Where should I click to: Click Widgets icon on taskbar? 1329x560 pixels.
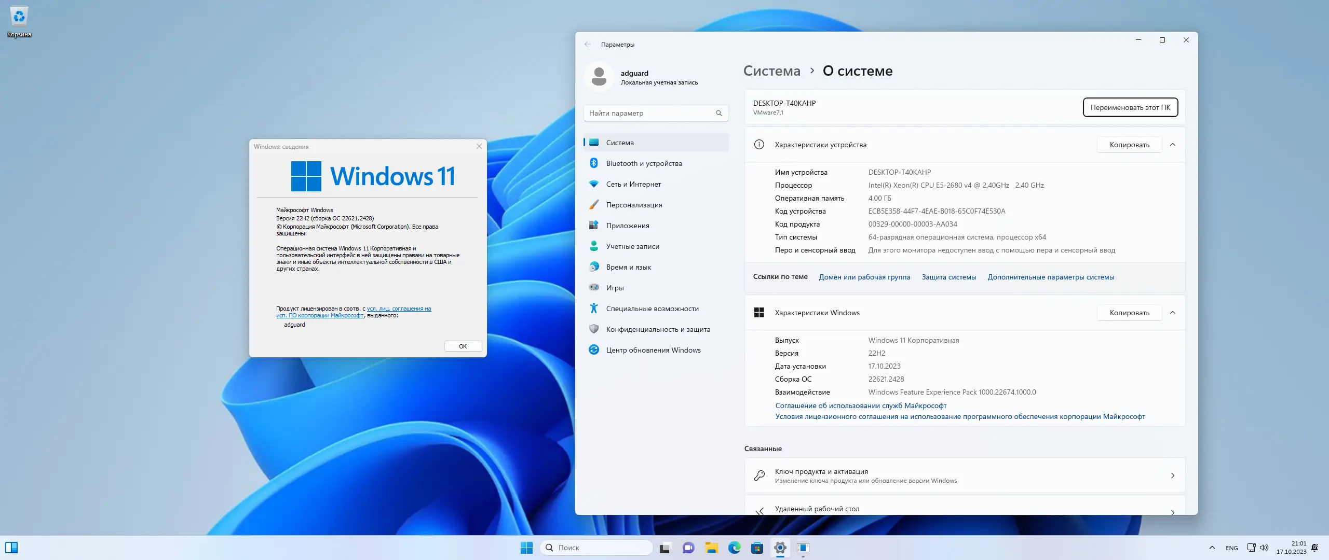coord(11,548)
